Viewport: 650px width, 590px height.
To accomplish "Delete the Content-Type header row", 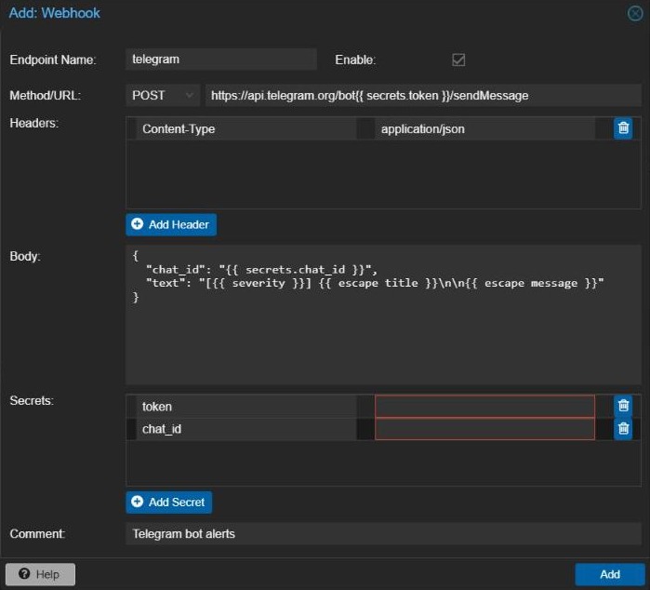I will point(623,128).
